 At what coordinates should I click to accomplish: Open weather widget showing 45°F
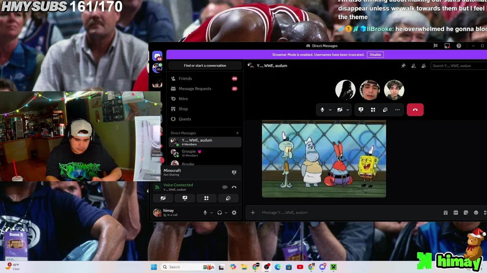[x=13, y=267]
